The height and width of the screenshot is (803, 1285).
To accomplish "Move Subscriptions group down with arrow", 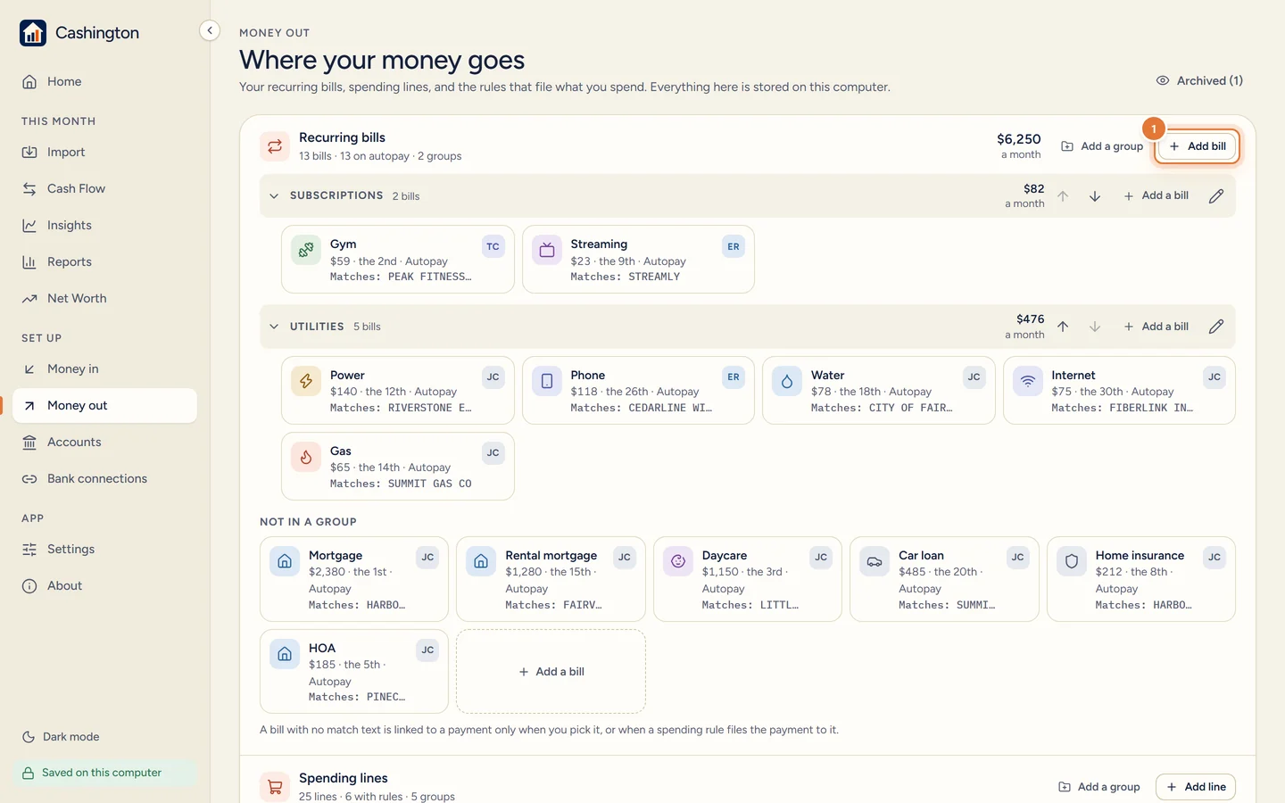I will (1095, 196).
